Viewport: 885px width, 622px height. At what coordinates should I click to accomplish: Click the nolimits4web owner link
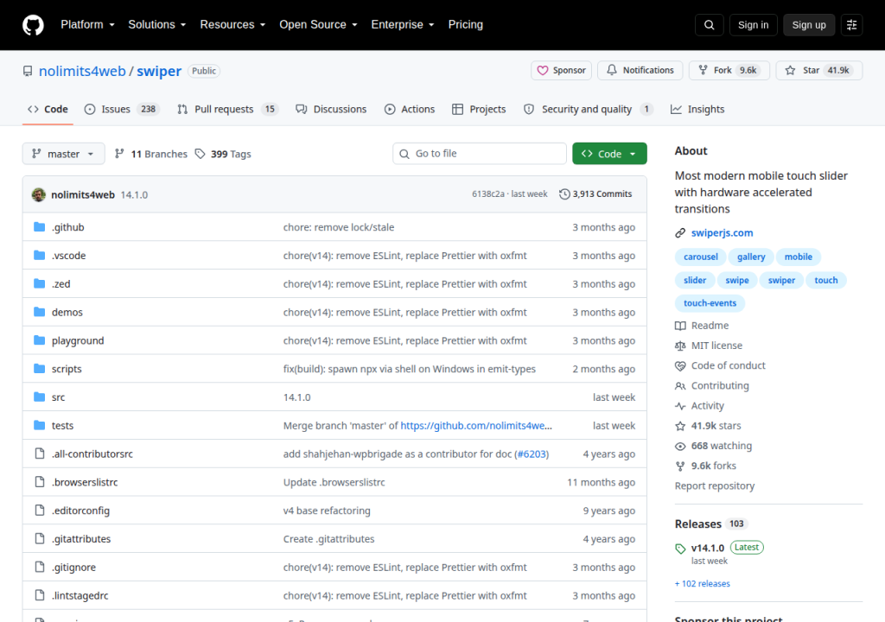coord(82,71)
